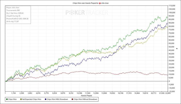181x104 pixels.
Task: Click the yellow Net Expected Chips Won swatch
Action: [21, 99]
